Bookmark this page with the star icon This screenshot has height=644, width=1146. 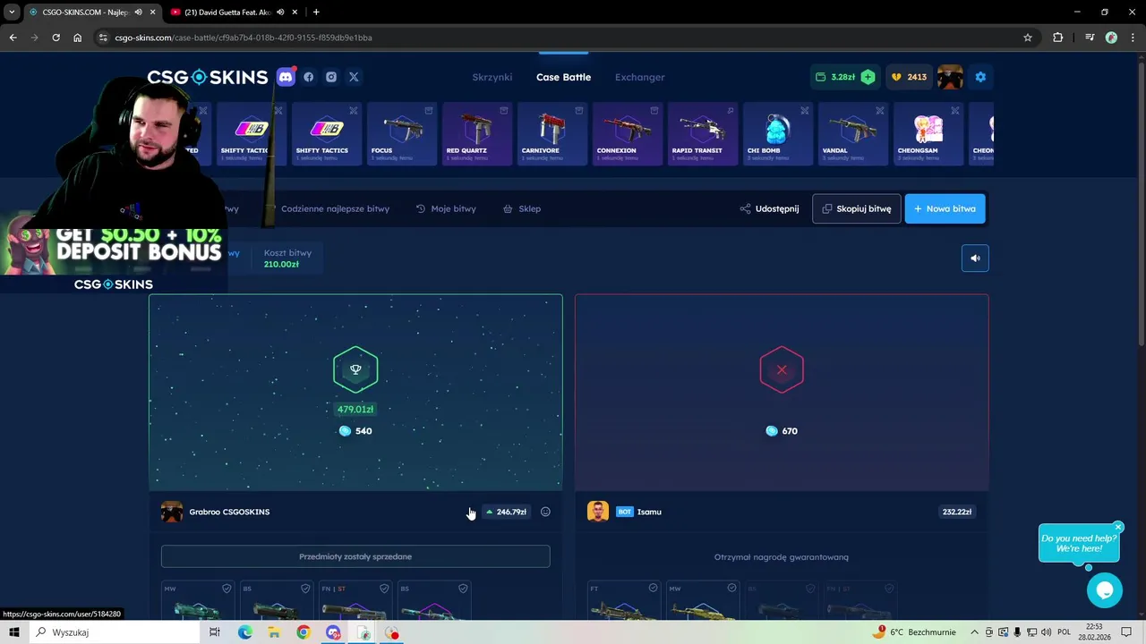coord(1028,38)
